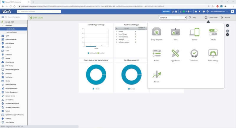236x128 pixels.
Task: Collapse the Dashboard tree node
Action: (x=3, y=26)
